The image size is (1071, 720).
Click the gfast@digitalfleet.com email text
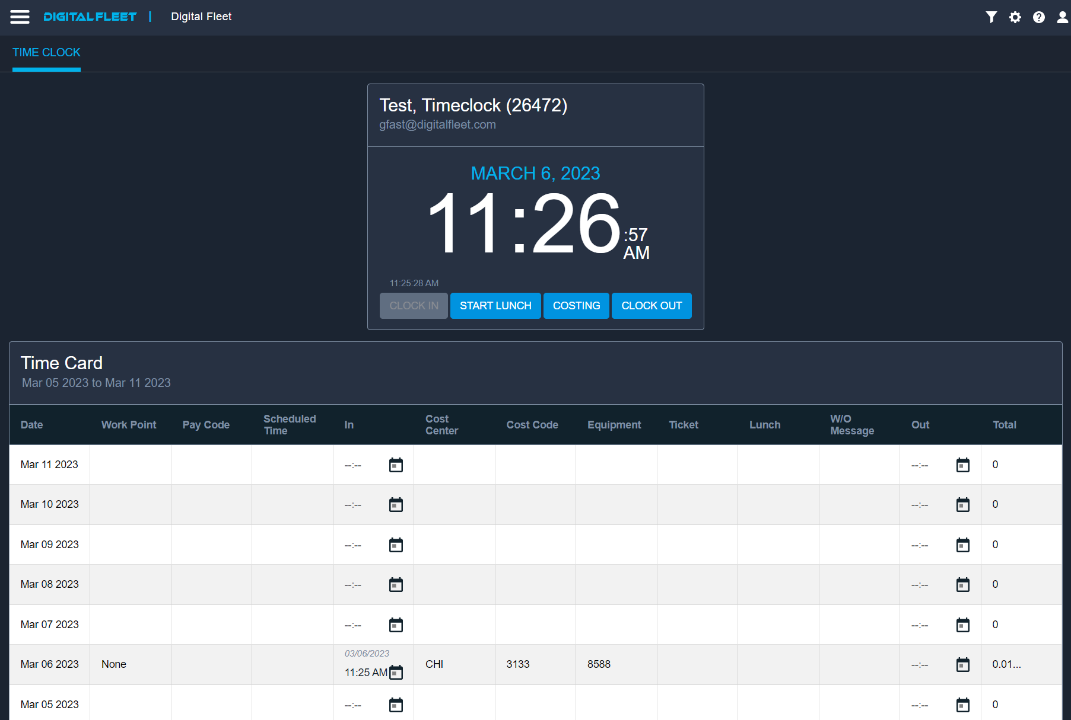(x=438, y=124)
